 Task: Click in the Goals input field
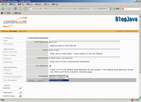click(x=84, y=50)
